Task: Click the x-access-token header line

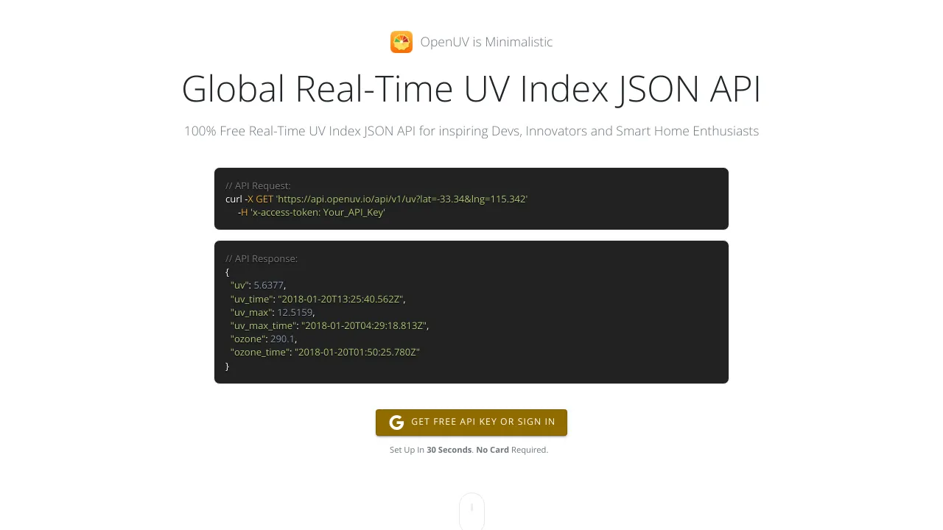Action: 312,212
